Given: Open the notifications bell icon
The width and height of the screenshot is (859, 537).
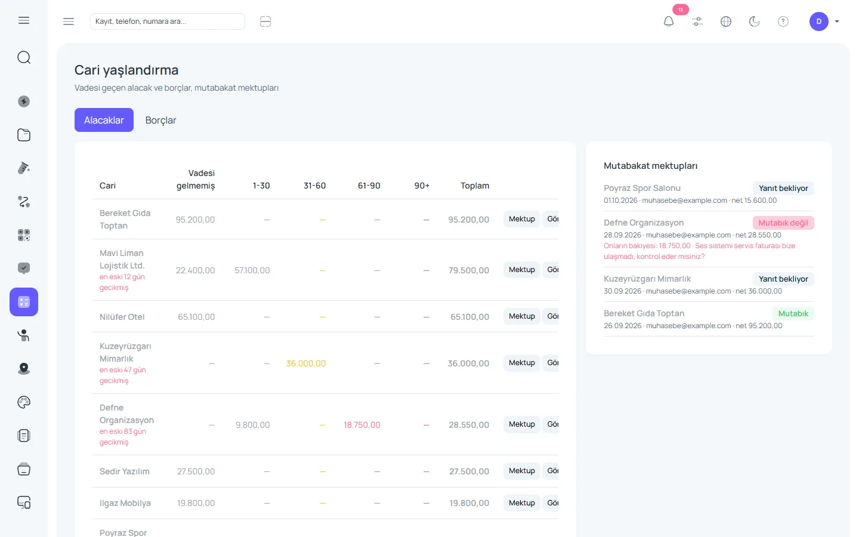Looking at the screenshot, I should pyautogui.click(x=669, y=21).
